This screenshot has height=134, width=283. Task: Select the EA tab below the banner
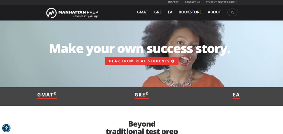point(236,95)
